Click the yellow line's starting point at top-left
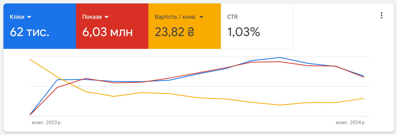Screen dimensions: 397x135 pos(30,60)
